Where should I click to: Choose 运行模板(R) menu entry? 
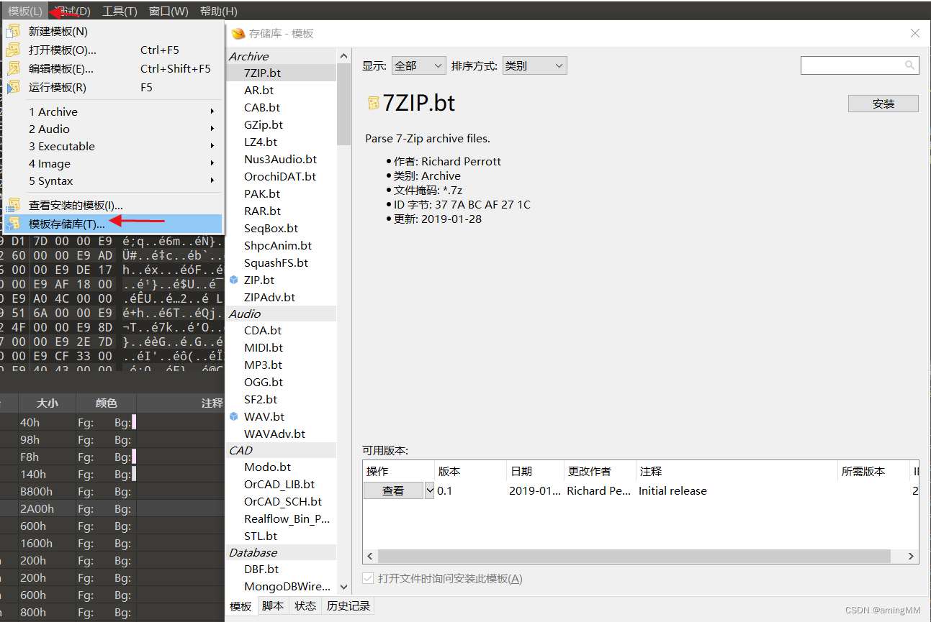click(x=114, y=87)
